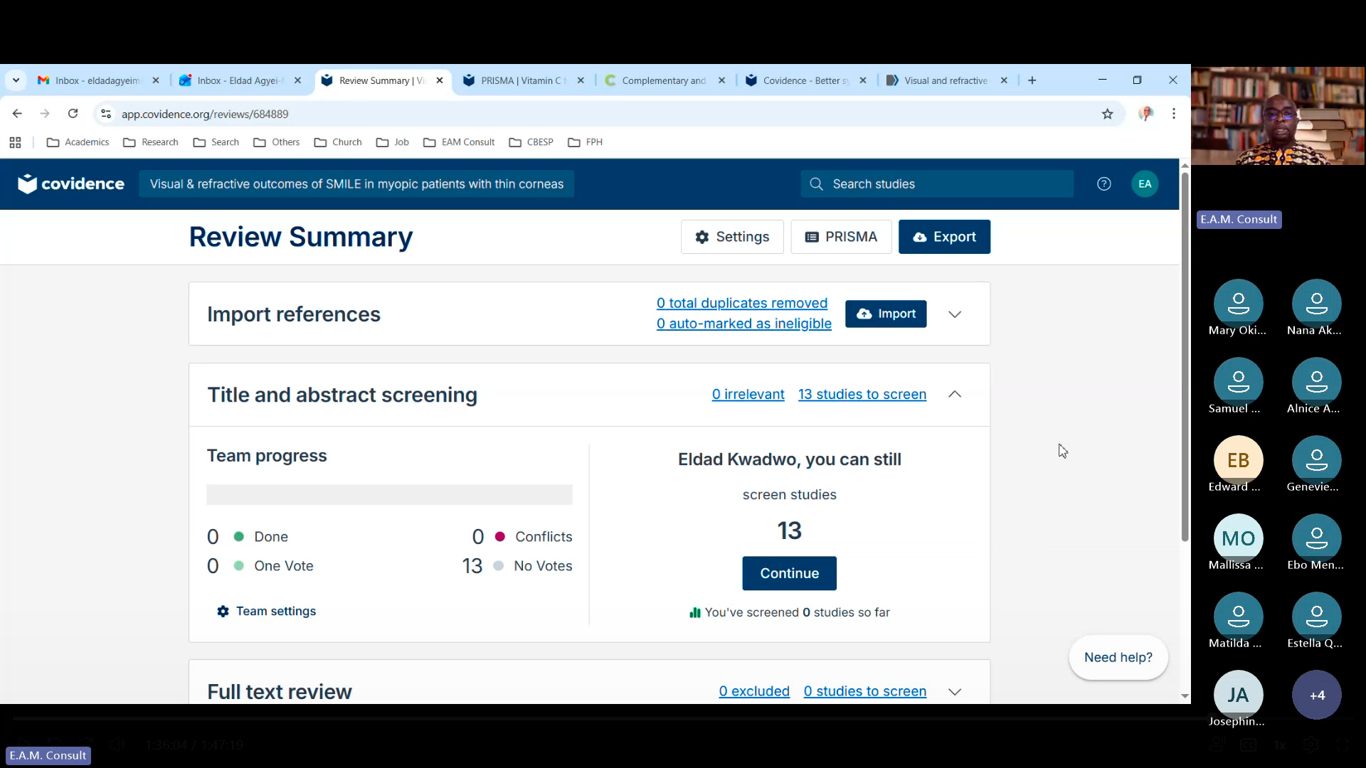Click the page vertical scrollbar
1366x768 pixels.
pos(1185,356)
